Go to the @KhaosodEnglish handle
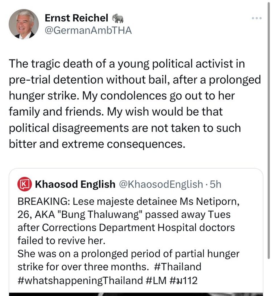Screen dimensions: 272x296 pos(161,184)
